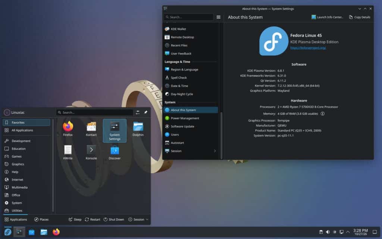Screen dimensions: 382x239
Task: Click Copy Details button
Action: tap(360, 17)
